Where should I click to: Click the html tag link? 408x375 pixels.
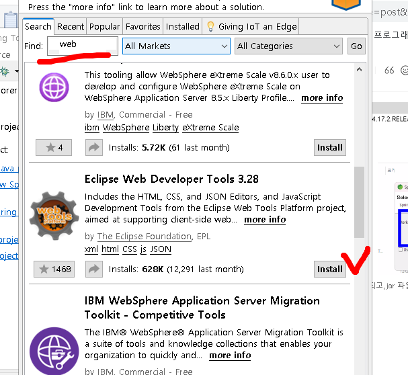(x=110, y=249)
